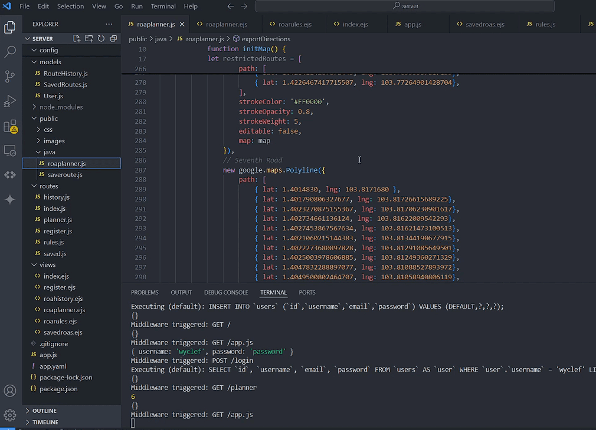Viewport: 596px width, 430px height.
Task: Collapse the routes folder
Action: pos(48,186)
